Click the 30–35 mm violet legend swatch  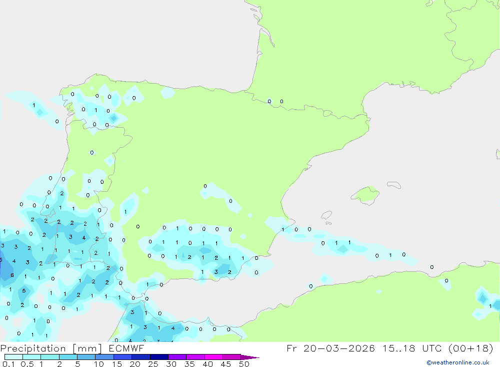(x=177, y=357)
